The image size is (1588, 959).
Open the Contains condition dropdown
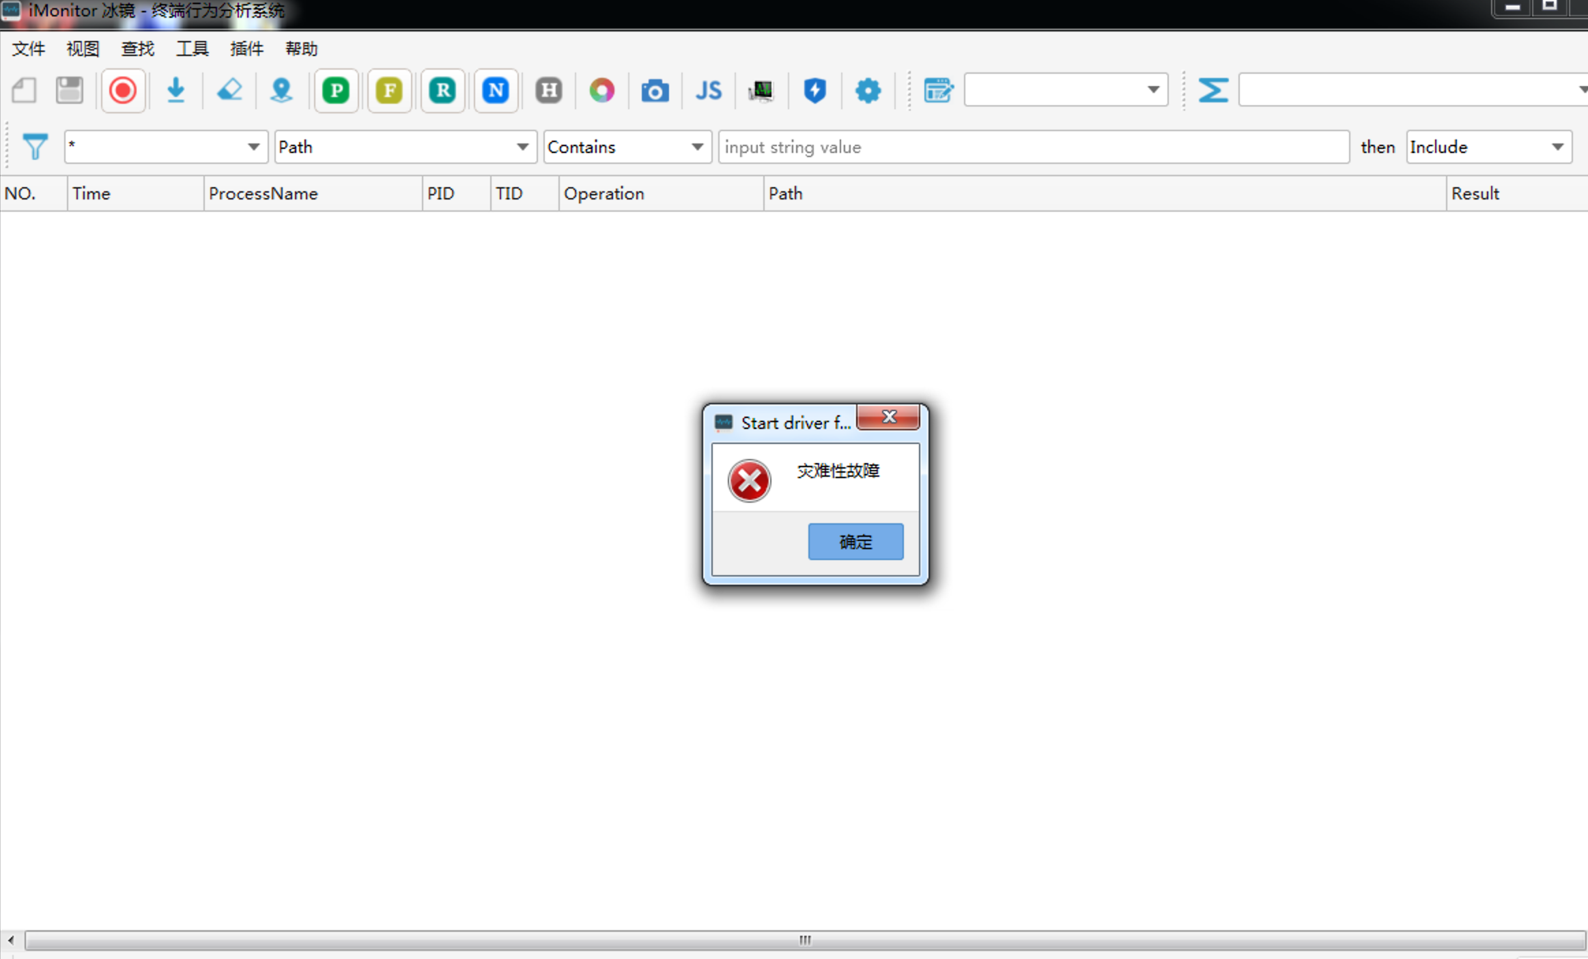[696, 146]
